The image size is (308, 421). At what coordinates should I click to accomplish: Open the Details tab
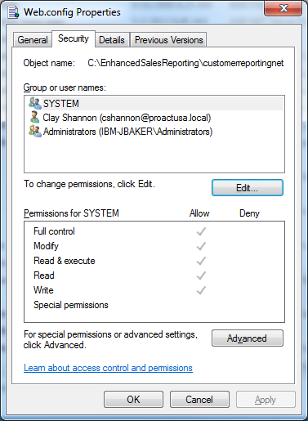(x=112, y=40)
